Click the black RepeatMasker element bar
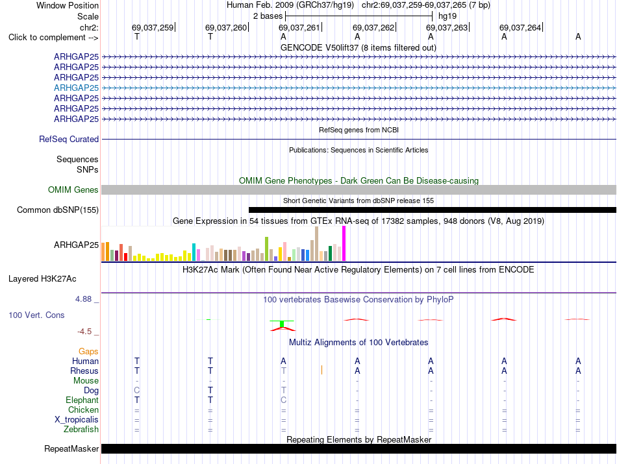 point(359,448)
